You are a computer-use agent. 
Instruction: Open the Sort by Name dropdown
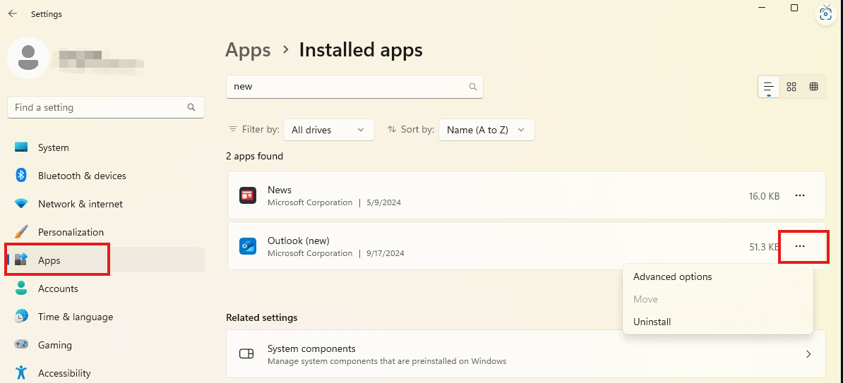[486, 130]
